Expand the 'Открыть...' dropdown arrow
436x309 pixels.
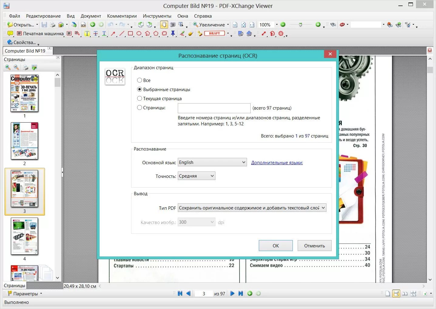(x=37, y=25)
